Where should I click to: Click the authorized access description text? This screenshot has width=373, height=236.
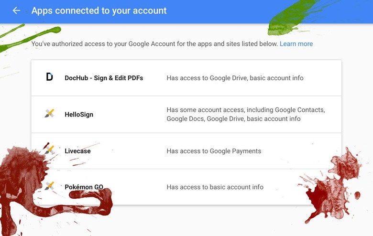pos(154,44)
